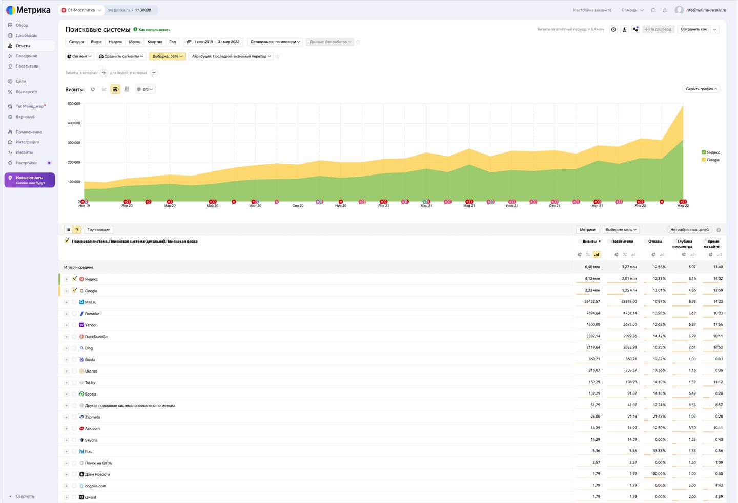Open Дашборды in sidebar
The image size is (738, 503).
point(26,35)
